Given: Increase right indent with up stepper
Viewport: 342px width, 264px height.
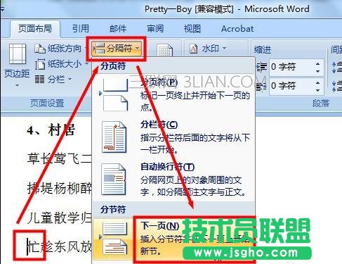Looking at the screenshot, I should [x=317, y=83].
